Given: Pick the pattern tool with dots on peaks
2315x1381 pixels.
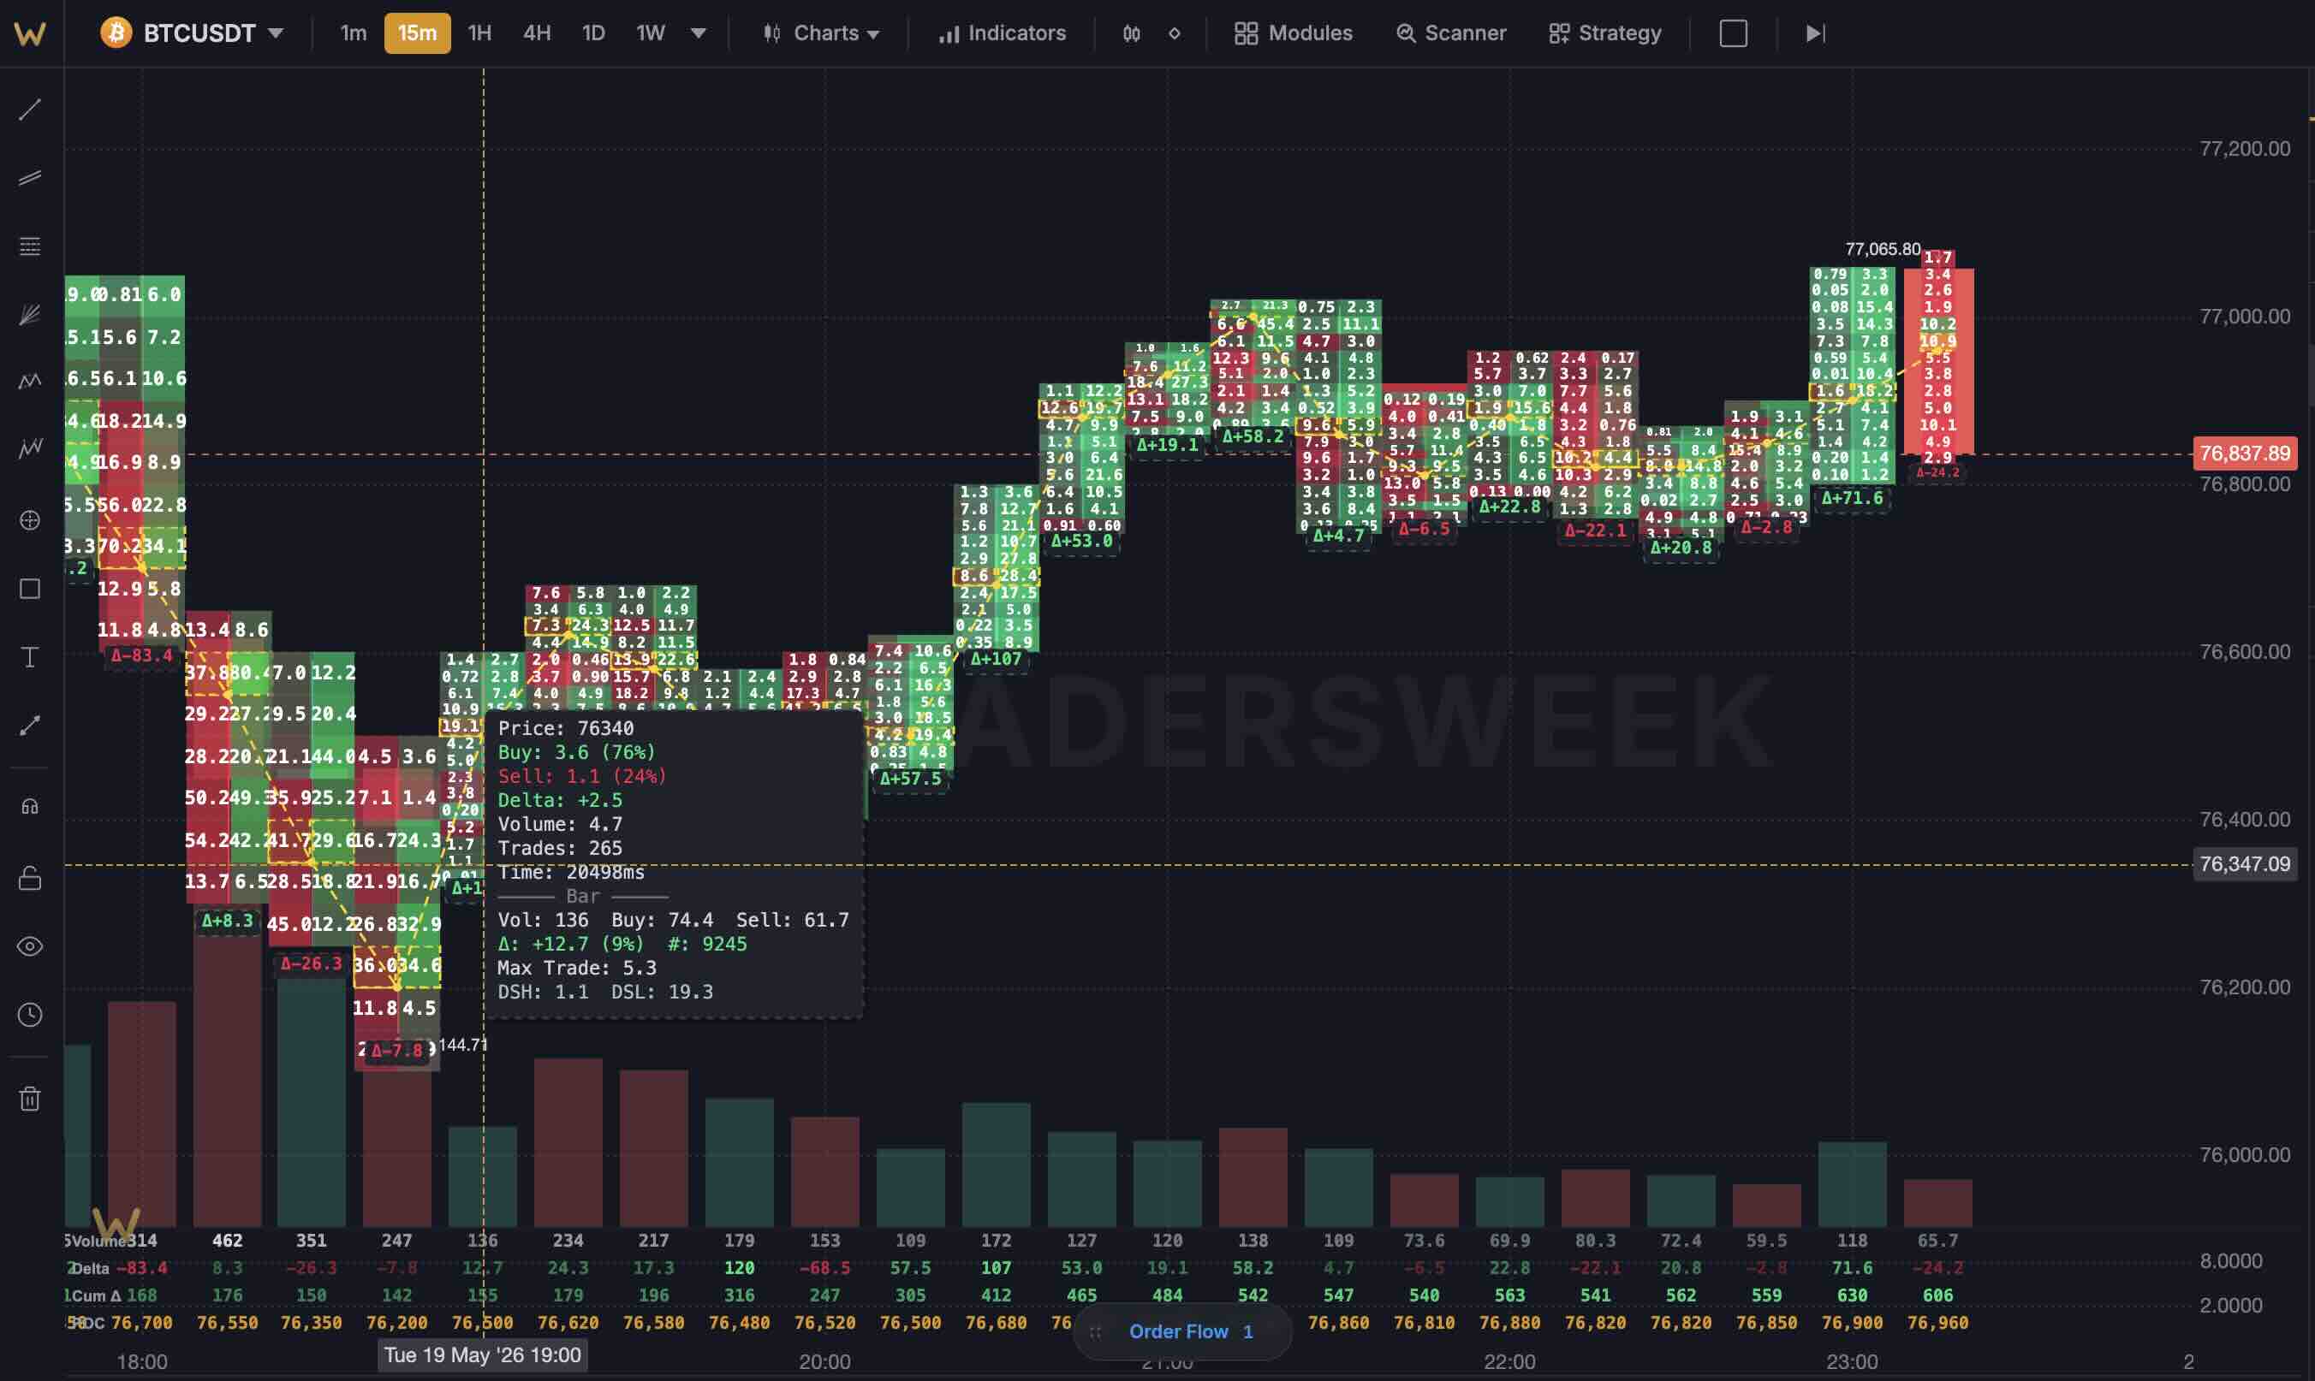Looking at the screenshot, I should (x=30, y=382).
